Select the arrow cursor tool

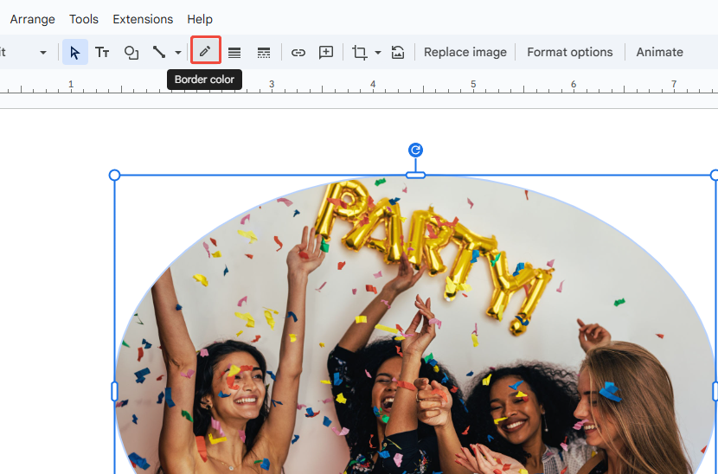[x=74, y=52]
